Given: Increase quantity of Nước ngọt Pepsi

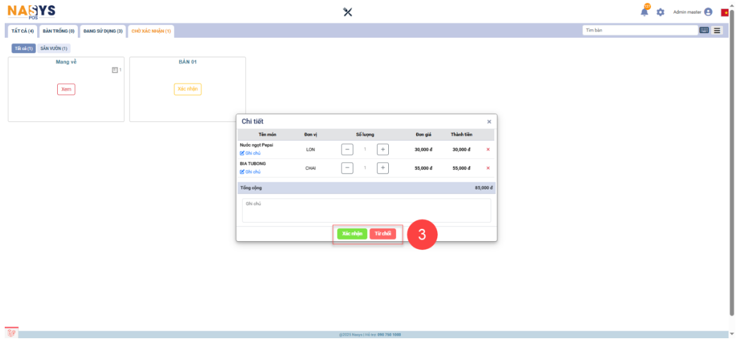Looking at the screenshot, I should [x=383, y=149].
